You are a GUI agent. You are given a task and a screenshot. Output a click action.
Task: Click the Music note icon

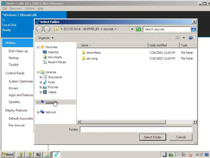[x=45, y=82]
